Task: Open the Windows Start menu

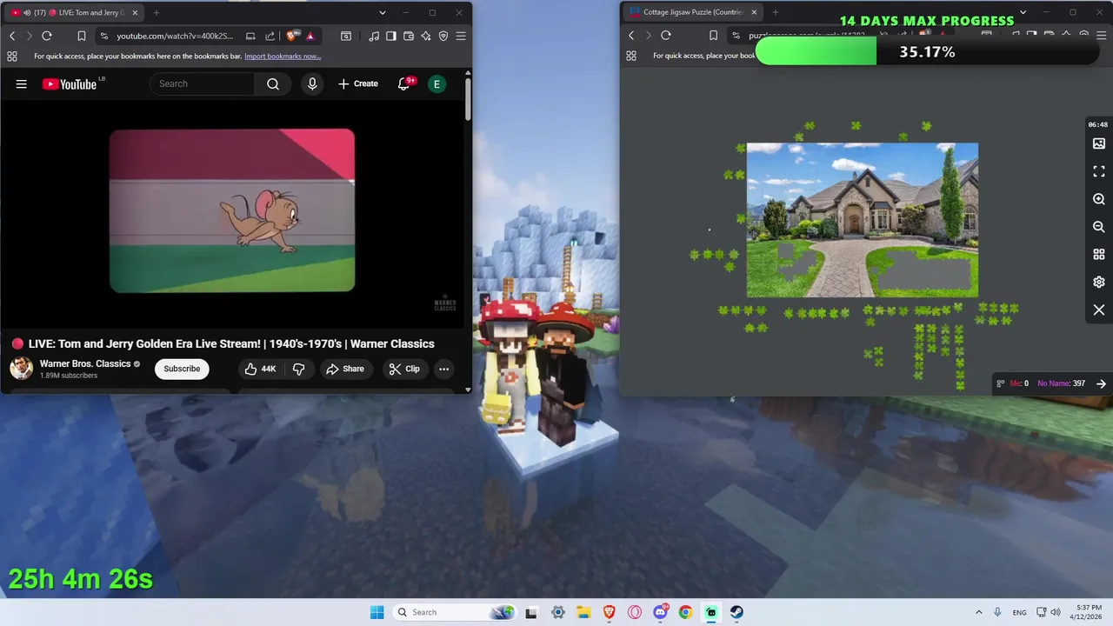Action: pyautogui.click(x=377, y=612)
